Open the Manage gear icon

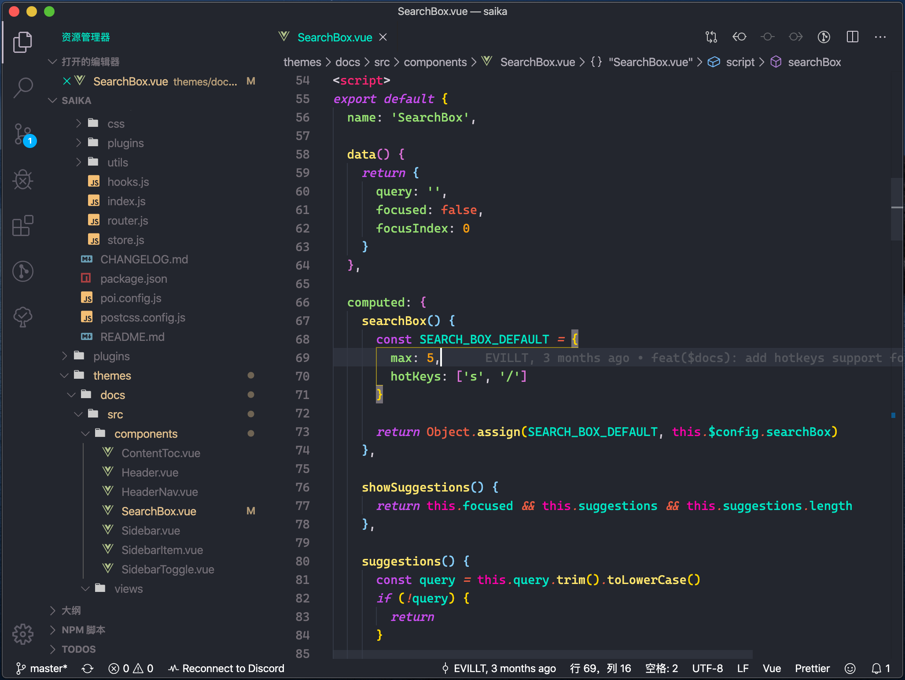23,634
